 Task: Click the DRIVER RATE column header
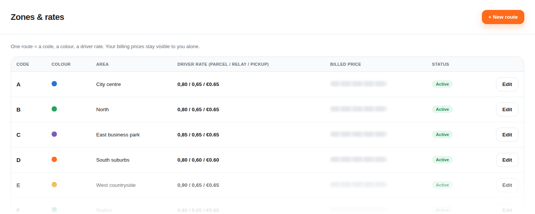[x=223, y=64]
